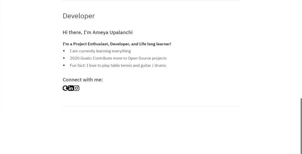Open the LinkedIn profile icon
302x154 pixels.
coord(71,88)
